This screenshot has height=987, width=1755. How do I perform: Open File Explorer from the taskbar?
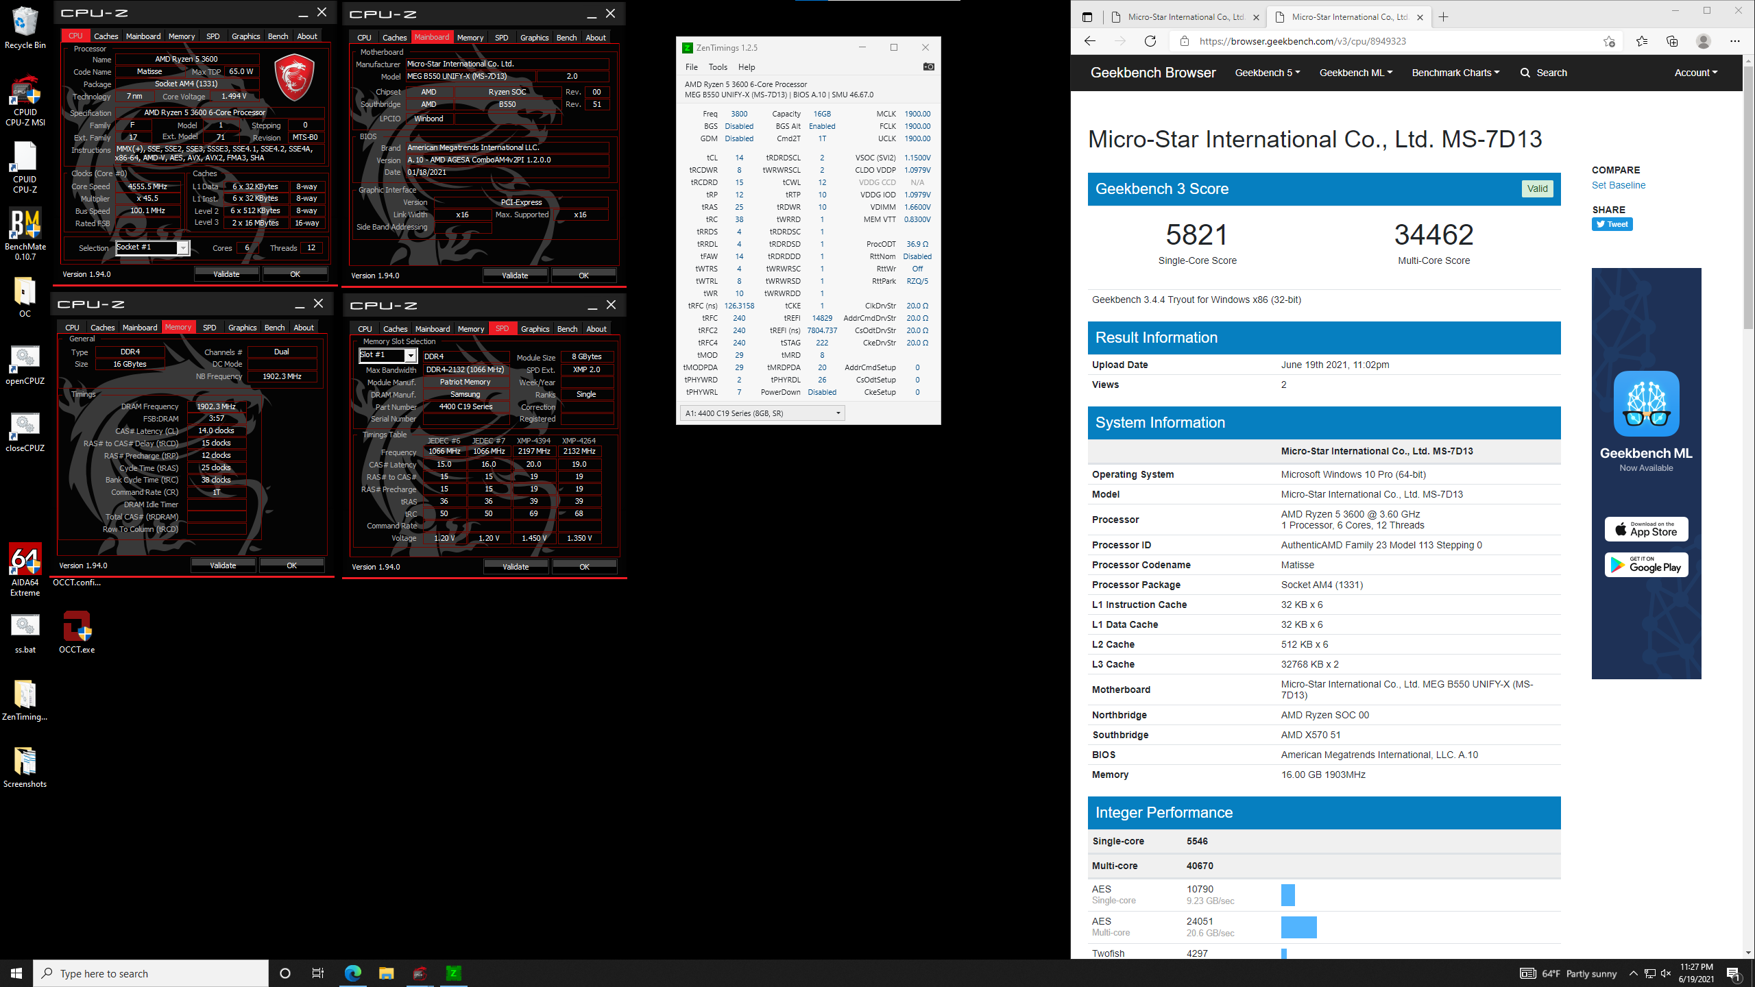[x=386, y=973]
